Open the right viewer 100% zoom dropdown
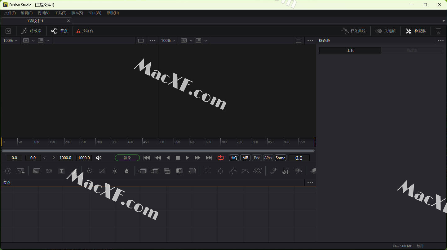Viewport: 447px width, 250px height. pyautogui.click(x=168, y=41)
